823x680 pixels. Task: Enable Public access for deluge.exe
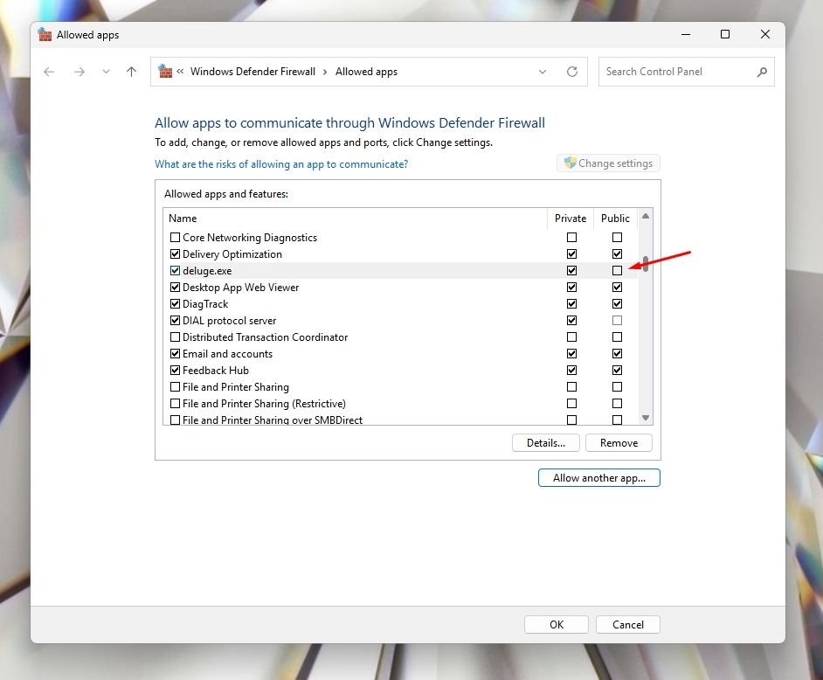tap(617, 270)
